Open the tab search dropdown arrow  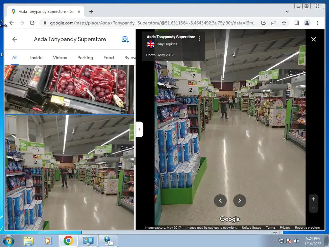(x=287, y=12)
